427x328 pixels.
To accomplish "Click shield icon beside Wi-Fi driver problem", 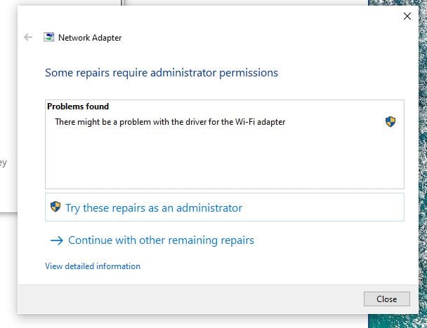I will [390, 122].
